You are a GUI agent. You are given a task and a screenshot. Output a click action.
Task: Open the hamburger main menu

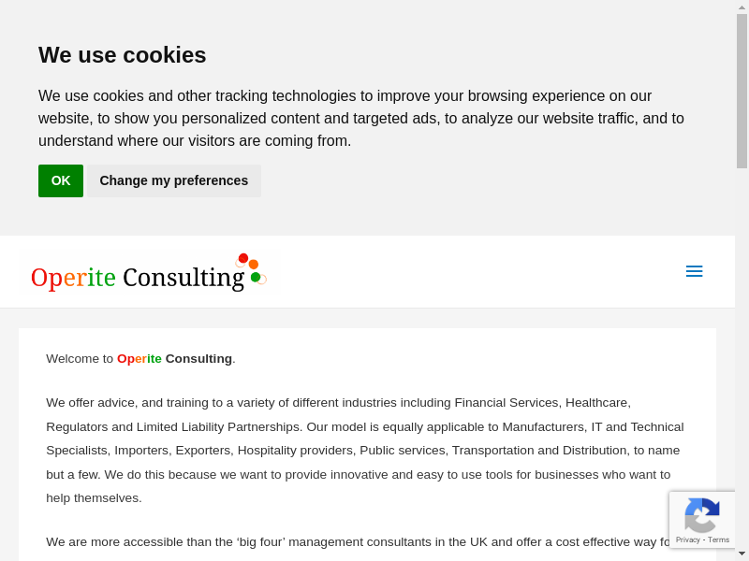[694, 271]
